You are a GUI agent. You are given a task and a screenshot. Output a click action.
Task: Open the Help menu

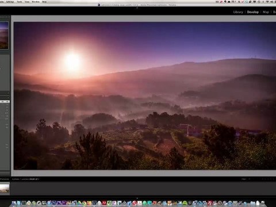[44, 2]
